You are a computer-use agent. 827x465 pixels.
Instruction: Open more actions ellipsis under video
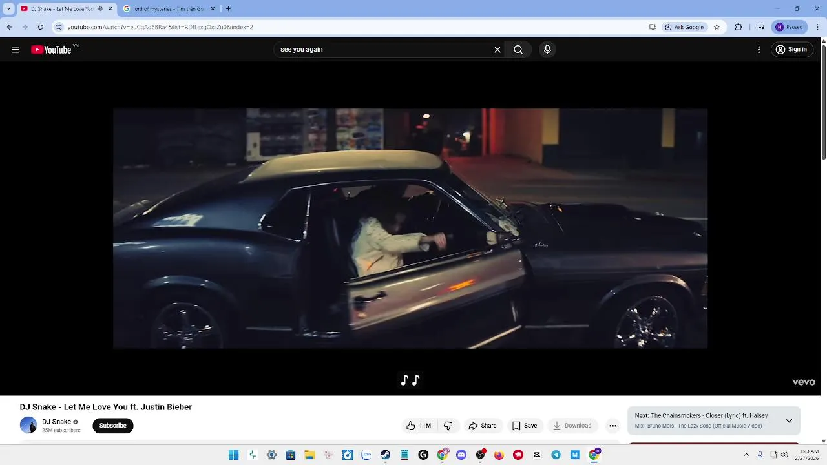[x=612, y=426]
